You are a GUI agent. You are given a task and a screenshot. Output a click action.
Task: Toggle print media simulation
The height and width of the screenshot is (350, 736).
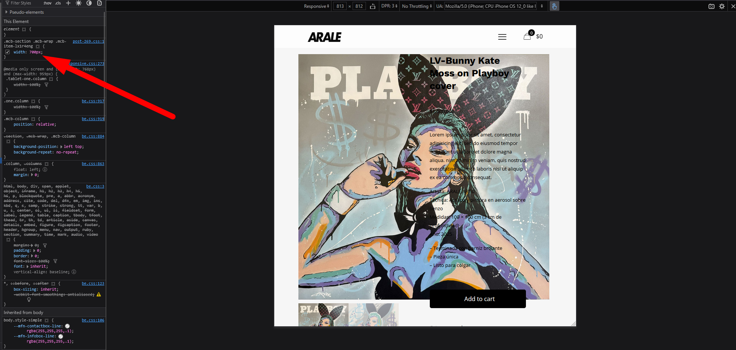[99, 3]
